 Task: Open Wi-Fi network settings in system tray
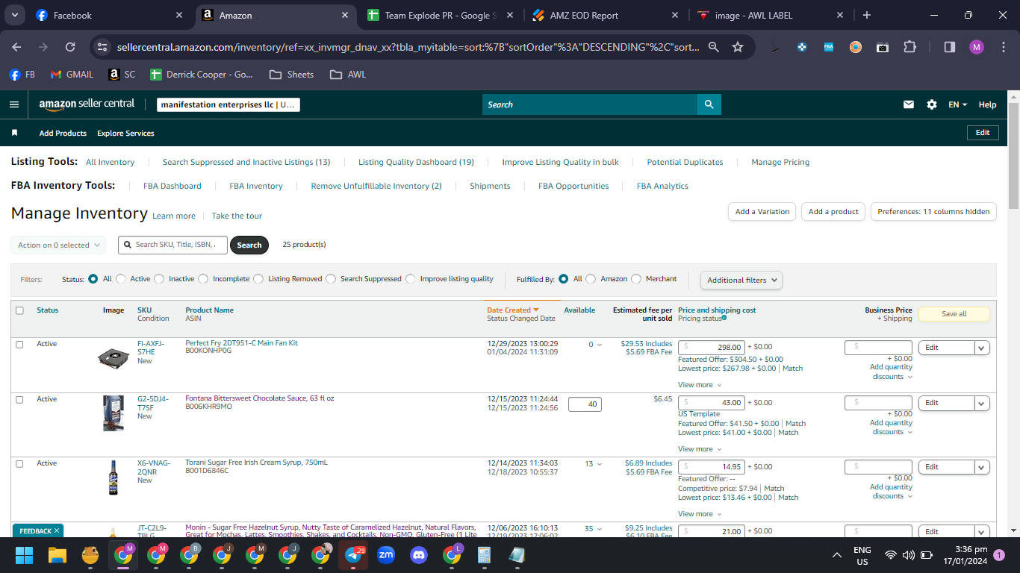coord(890,555)
